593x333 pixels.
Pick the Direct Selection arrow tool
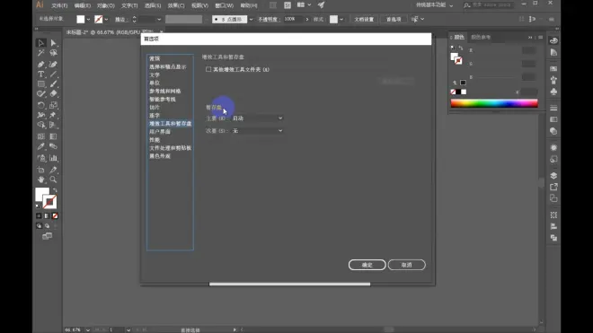click(x=53, y=43)
